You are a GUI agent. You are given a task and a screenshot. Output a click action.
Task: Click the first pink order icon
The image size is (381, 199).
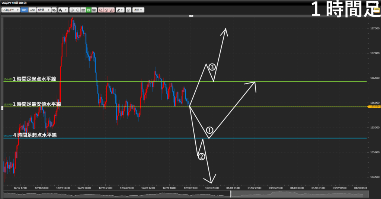(x=101, y=10)
